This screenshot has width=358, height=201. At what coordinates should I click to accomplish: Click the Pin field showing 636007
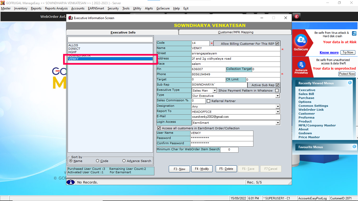209,69
